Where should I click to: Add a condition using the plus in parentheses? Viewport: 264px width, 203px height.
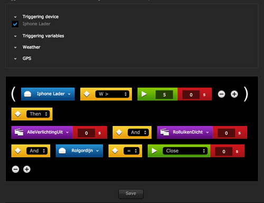pyautogui.click(x=234, y=94)
